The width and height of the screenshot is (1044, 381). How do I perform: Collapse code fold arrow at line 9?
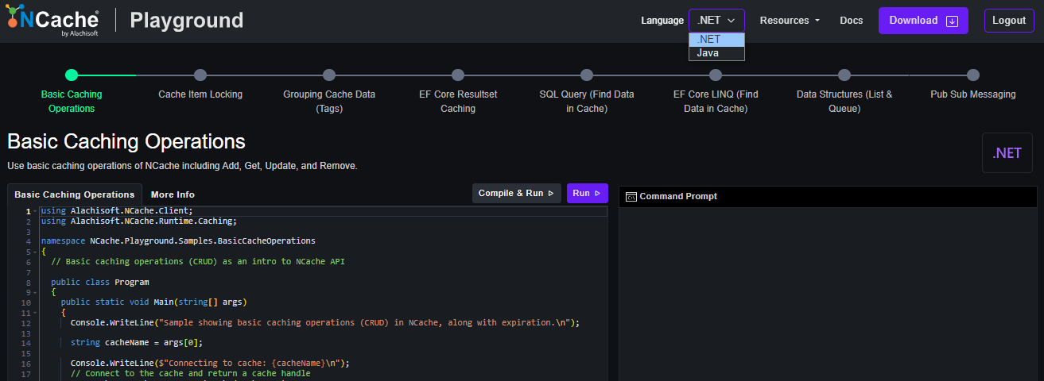point(35,292)
